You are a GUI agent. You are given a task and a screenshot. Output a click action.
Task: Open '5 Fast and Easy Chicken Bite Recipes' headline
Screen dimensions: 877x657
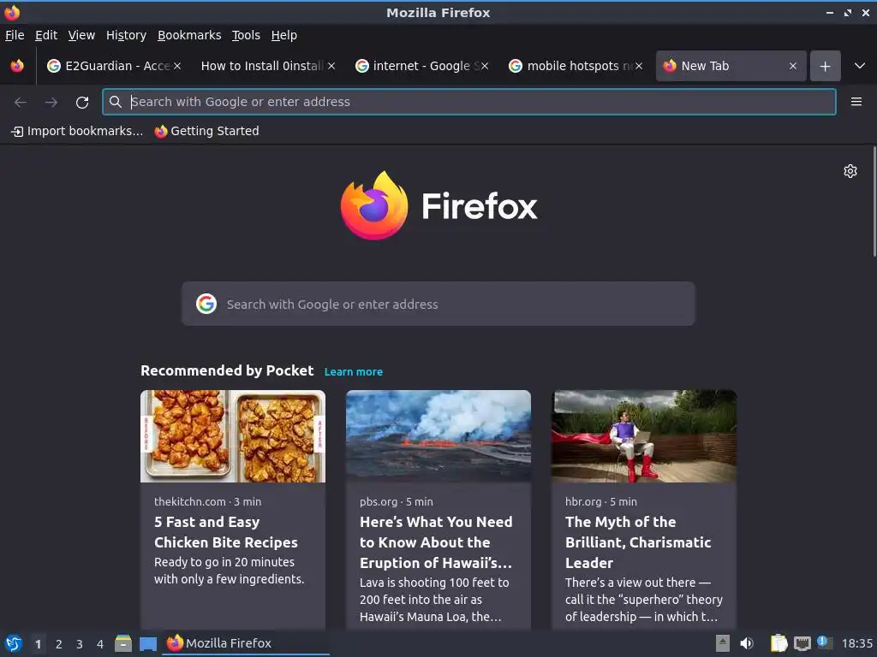tap(226, 532)
